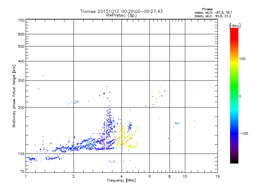
Task: Click the y-axis tick label '750'
Action: [x=21, y=20]
